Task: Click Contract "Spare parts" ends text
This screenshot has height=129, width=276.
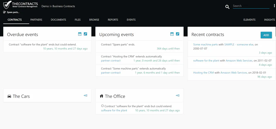Action: (x=118, y=45)
